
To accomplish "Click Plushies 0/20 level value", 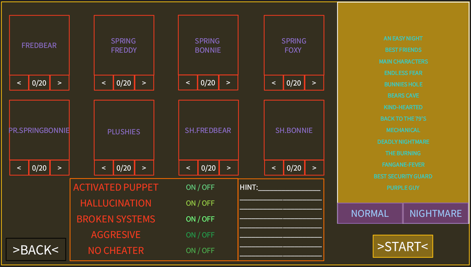I will [x=124, y=168].
